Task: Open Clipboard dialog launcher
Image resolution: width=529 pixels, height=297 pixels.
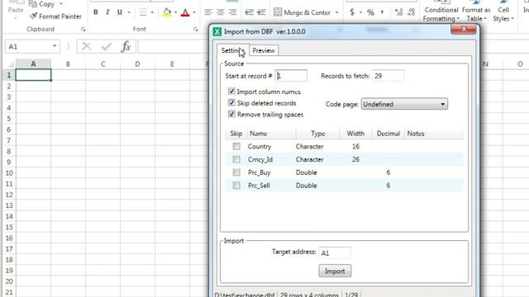Action: click(83, 30)
